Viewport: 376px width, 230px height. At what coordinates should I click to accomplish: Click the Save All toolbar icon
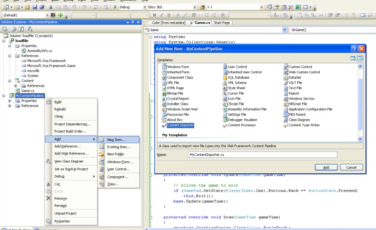coord(42,7)
